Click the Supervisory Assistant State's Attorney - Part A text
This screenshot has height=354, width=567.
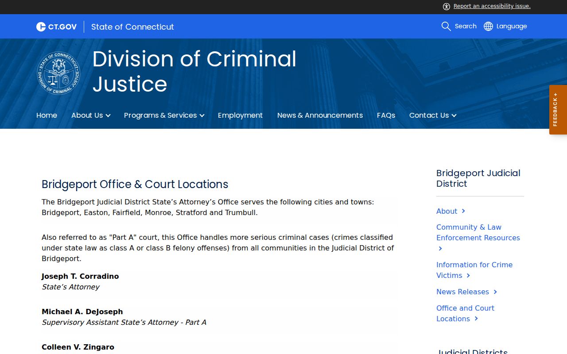(x=124, y=322)
